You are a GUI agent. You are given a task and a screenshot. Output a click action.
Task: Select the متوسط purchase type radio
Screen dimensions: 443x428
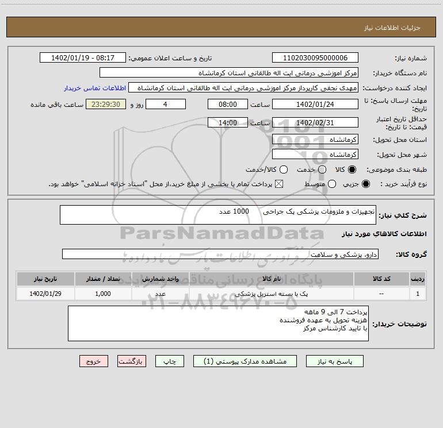(332, 184)
